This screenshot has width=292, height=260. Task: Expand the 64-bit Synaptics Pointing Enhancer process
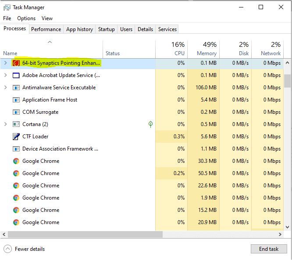point(5,63)
